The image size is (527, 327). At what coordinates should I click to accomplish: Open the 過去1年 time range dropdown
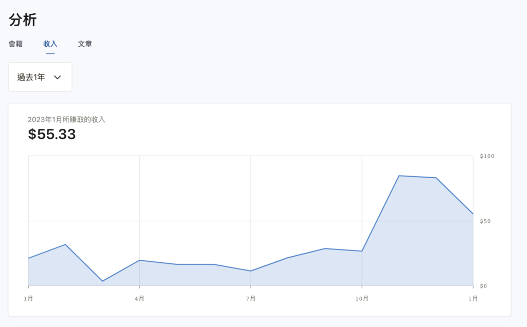[40, 77]
